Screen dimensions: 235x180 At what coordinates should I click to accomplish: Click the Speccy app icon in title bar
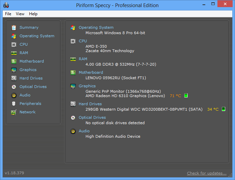pos(6,5)
